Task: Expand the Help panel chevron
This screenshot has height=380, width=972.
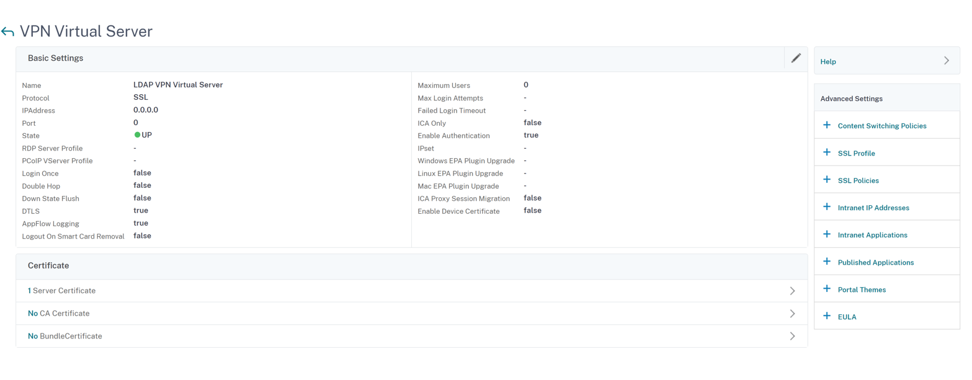Action: (947, 61)
